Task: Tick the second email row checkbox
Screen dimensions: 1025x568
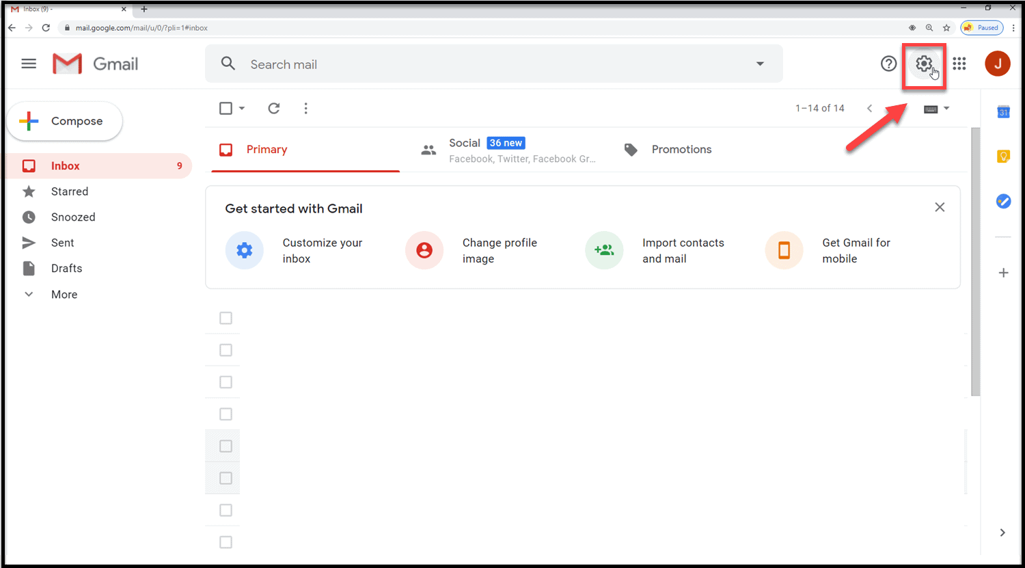Action: pos(225,350)
